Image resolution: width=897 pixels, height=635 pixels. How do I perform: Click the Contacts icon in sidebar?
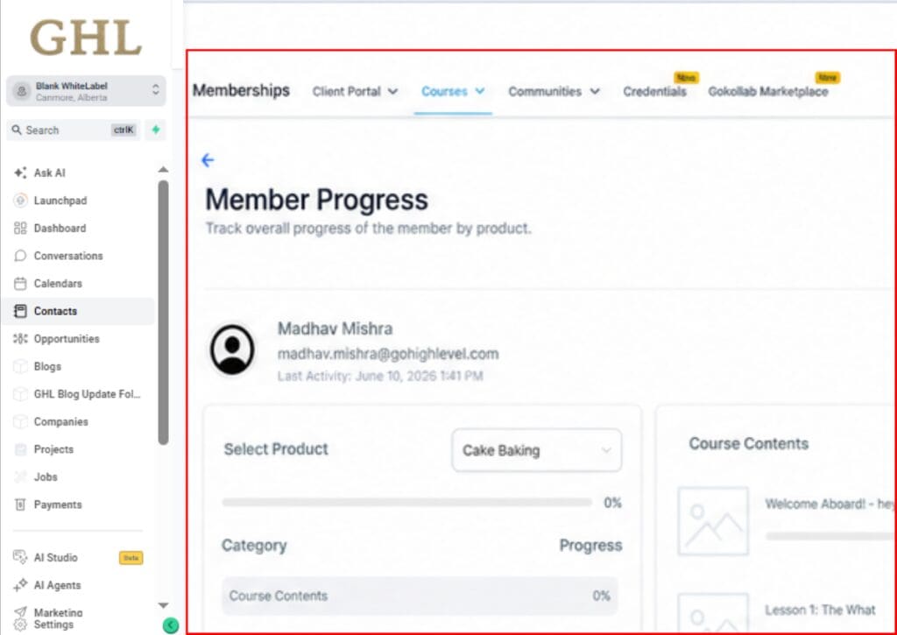pos(20,311)
